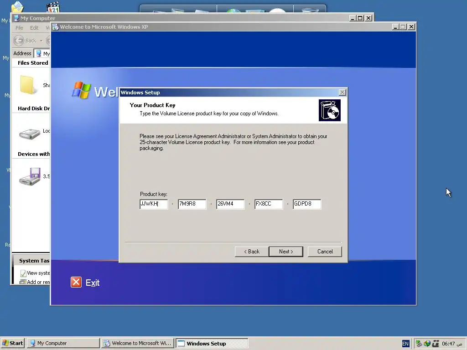467x350 pixels.
Task: Click the Next button in Windows Setup
Action: (286, 252)
